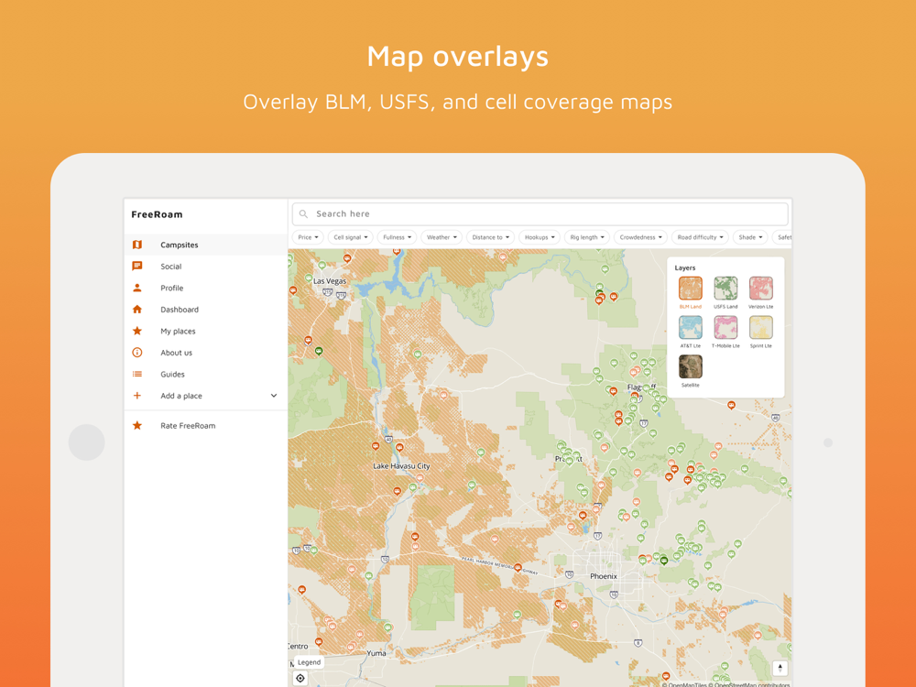This screenshot has width=916, height=687.
Task: Click the FreeRoam logo text
Action: [157, 214]
